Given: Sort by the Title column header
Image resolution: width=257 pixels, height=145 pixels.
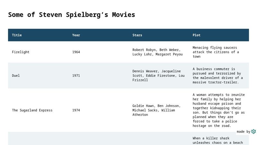Looking at the screenshot, I should (x=17, y=35).
